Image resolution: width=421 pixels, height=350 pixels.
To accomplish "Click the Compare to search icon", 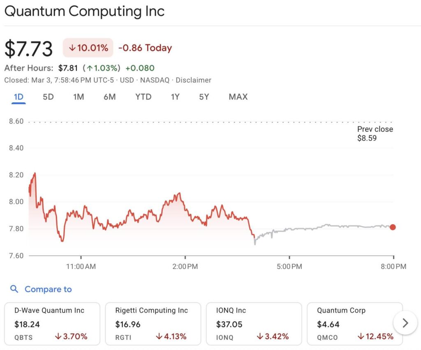I will [14, 289].
